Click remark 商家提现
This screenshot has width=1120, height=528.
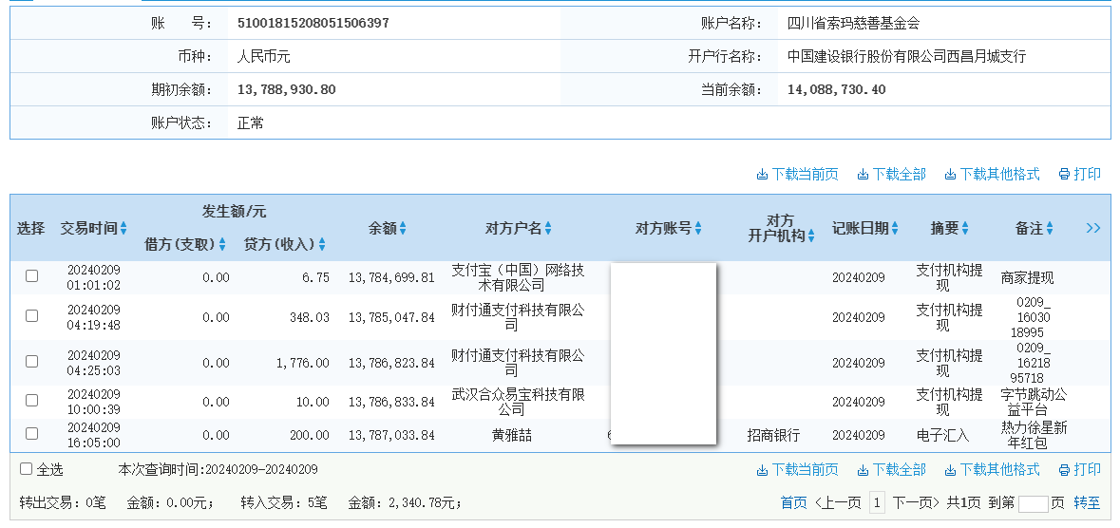click(x=1027, y=278)
